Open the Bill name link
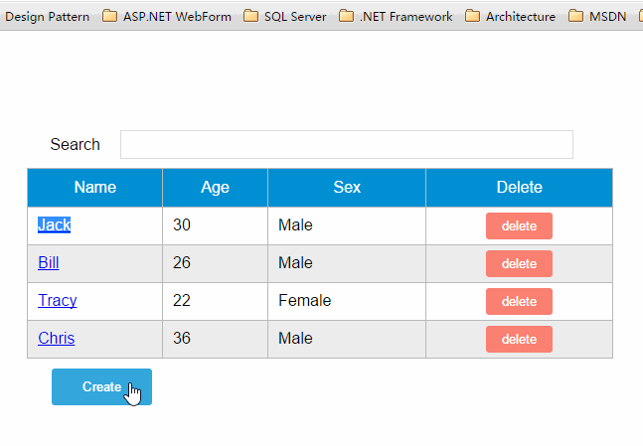This screenshot has width=643, height=446. tap(49, 263)
